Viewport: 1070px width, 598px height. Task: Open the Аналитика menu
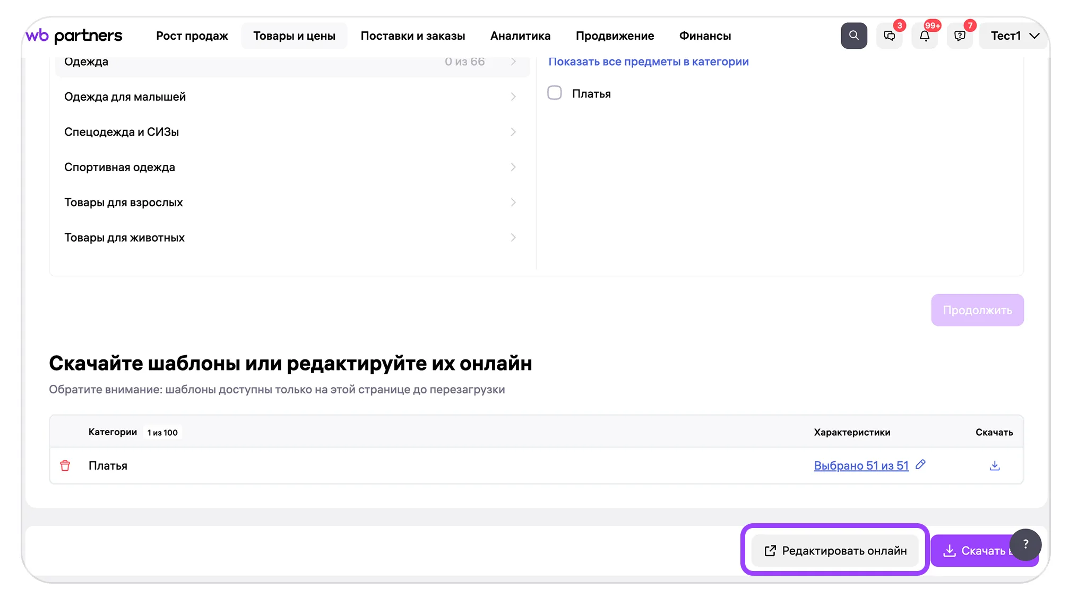520,36
